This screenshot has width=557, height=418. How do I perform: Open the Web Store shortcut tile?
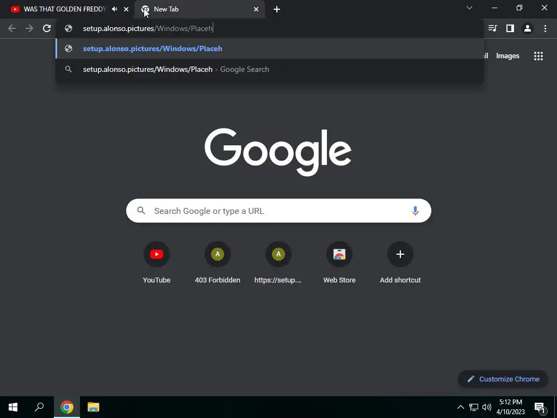pos(339,263)
